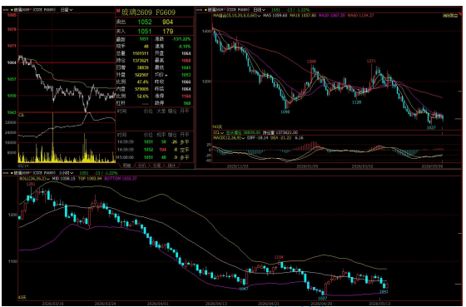Click the 2026/01/05 date on the daily chart axis
Viewport: 466px width, 307px height.
[x=307, y=166]
